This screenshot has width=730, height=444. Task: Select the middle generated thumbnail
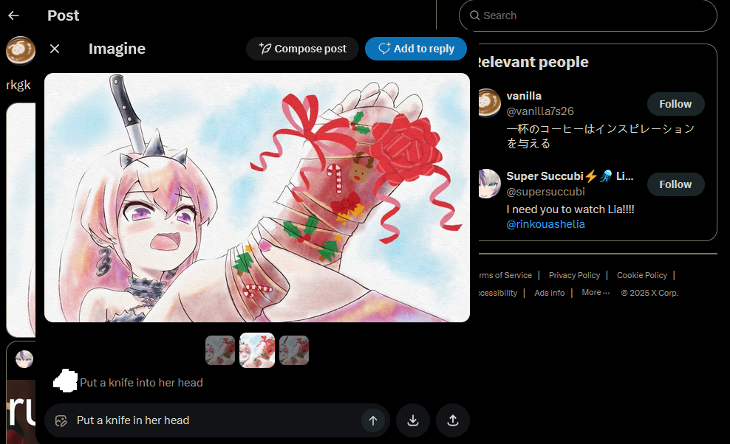tap(257, 350)
